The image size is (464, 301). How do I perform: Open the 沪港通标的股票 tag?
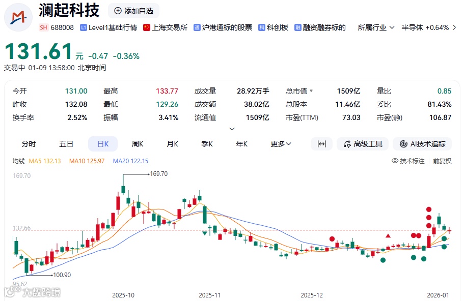223,27
